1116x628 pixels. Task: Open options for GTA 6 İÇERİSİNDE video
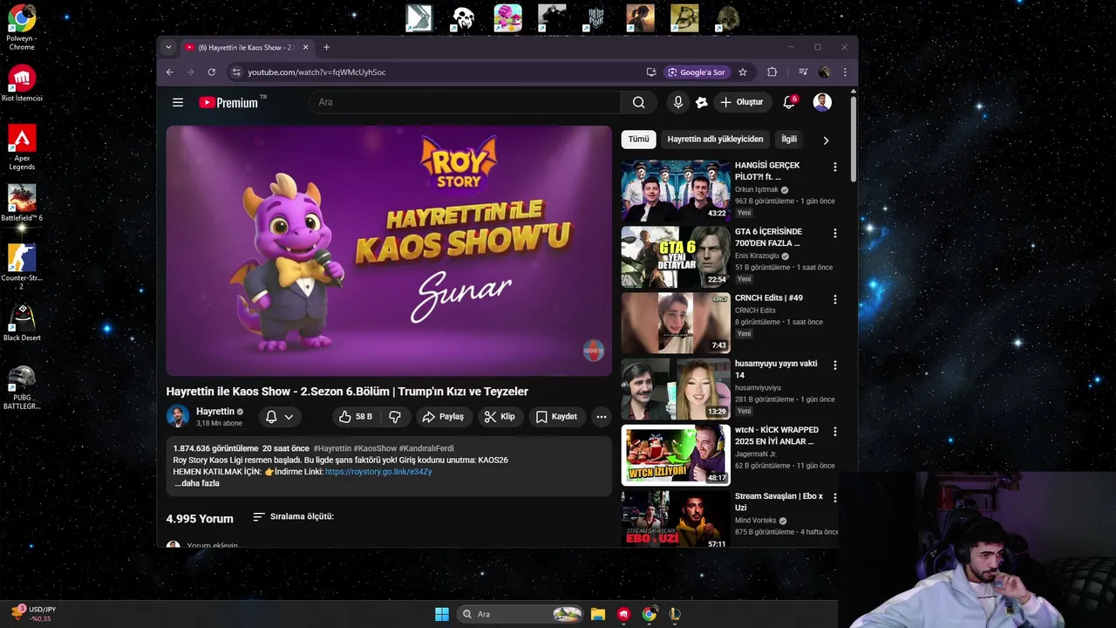tap(834, 233)
